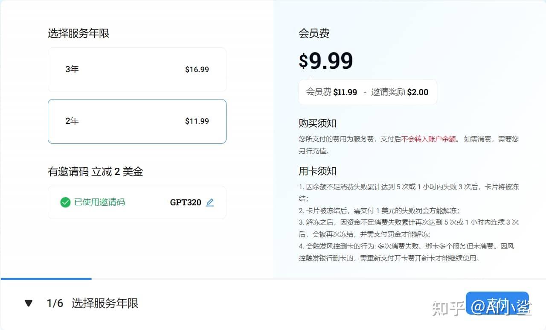Click the pencil icon to edit invitation code
The height and width of the screenshot is (330, 546).
210,202
